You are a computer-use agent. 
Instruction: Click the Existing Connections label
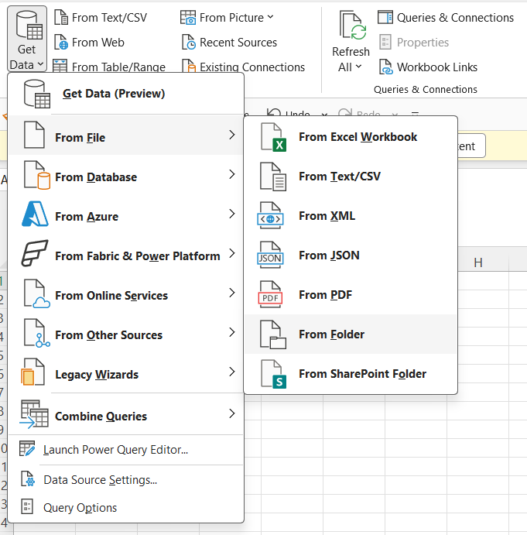click(x=252, y=67)
